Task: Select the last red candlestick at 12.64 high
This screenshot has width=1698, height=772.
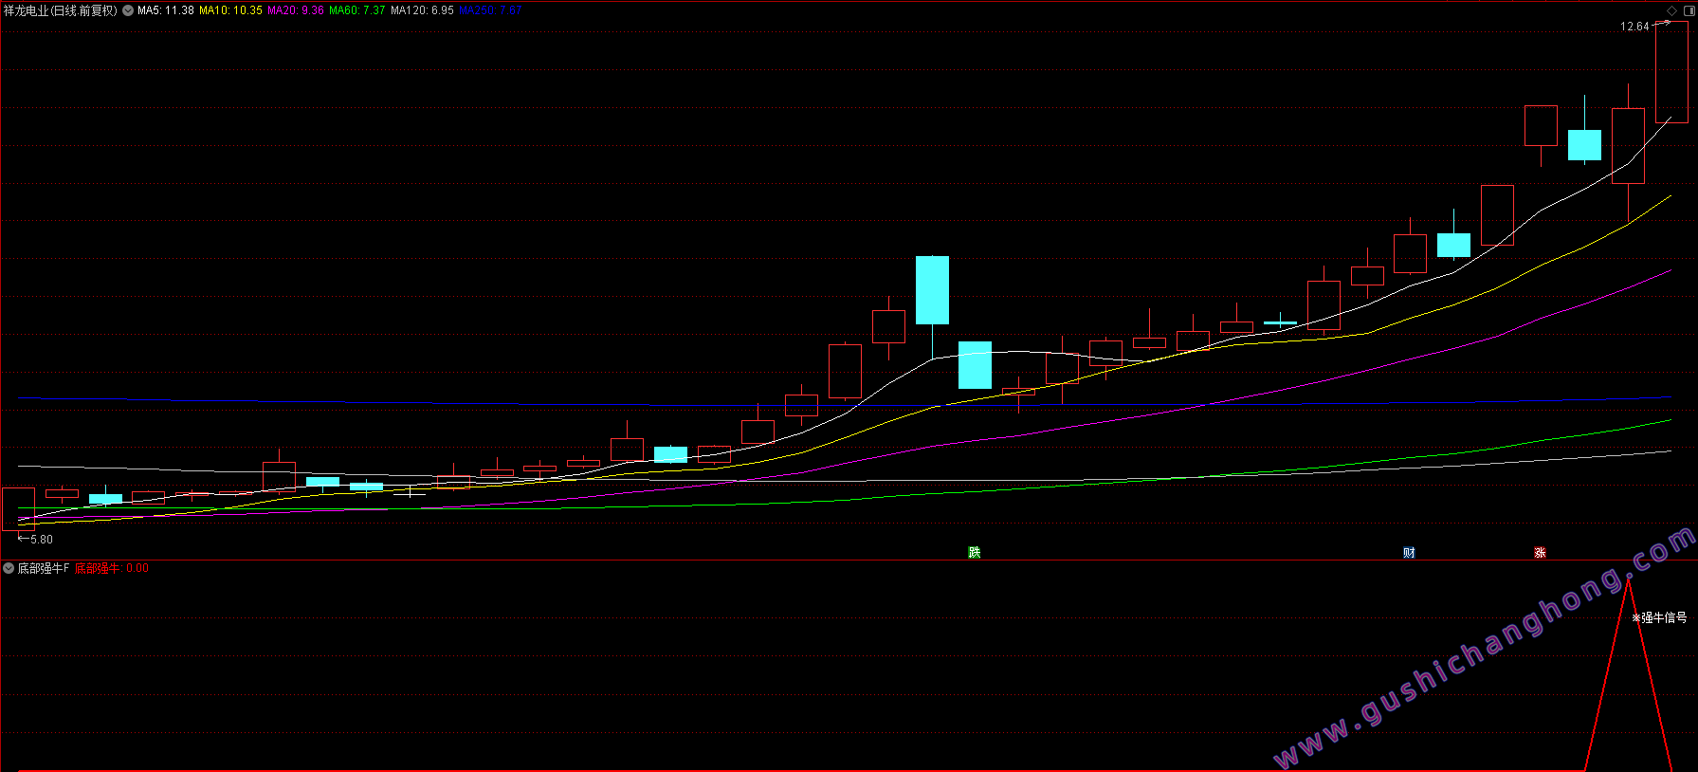Action: click(x=1671, y=72)
